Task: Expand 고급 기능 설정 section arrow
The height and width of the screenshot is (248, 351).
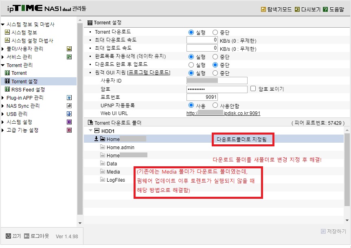Action: tap(3, 130)
